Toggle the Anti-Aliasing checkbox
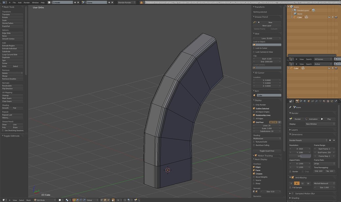The height and width of the screenshot is (202, 341). pyautogui.click(x=293, y=177)
